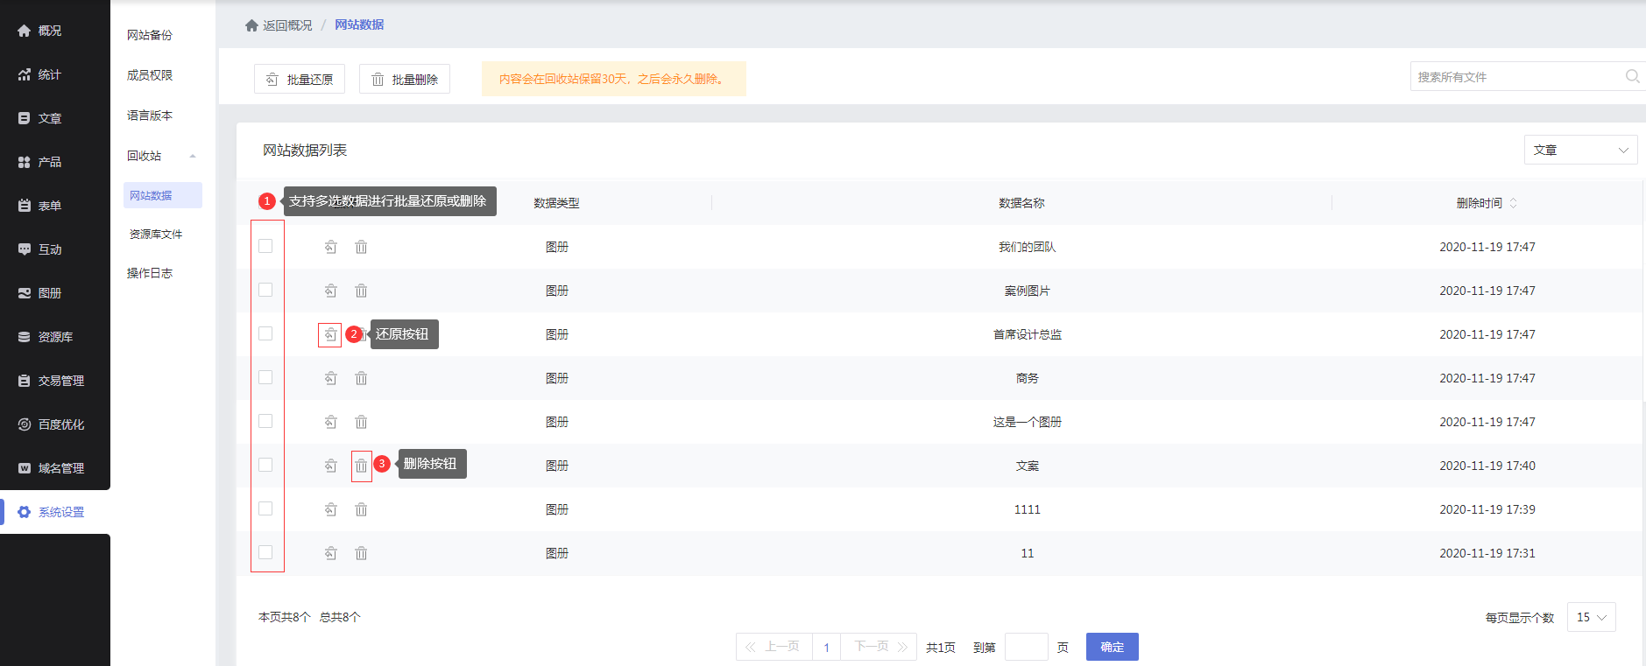1646x666 pixels.
Task: Check the box for row 11
Action: pos(265,552)
